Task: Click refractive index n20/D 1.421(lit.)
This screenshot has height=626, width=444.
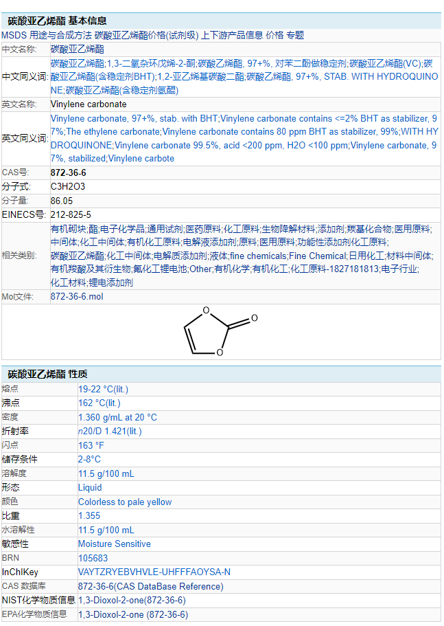Action: [110, 431]
